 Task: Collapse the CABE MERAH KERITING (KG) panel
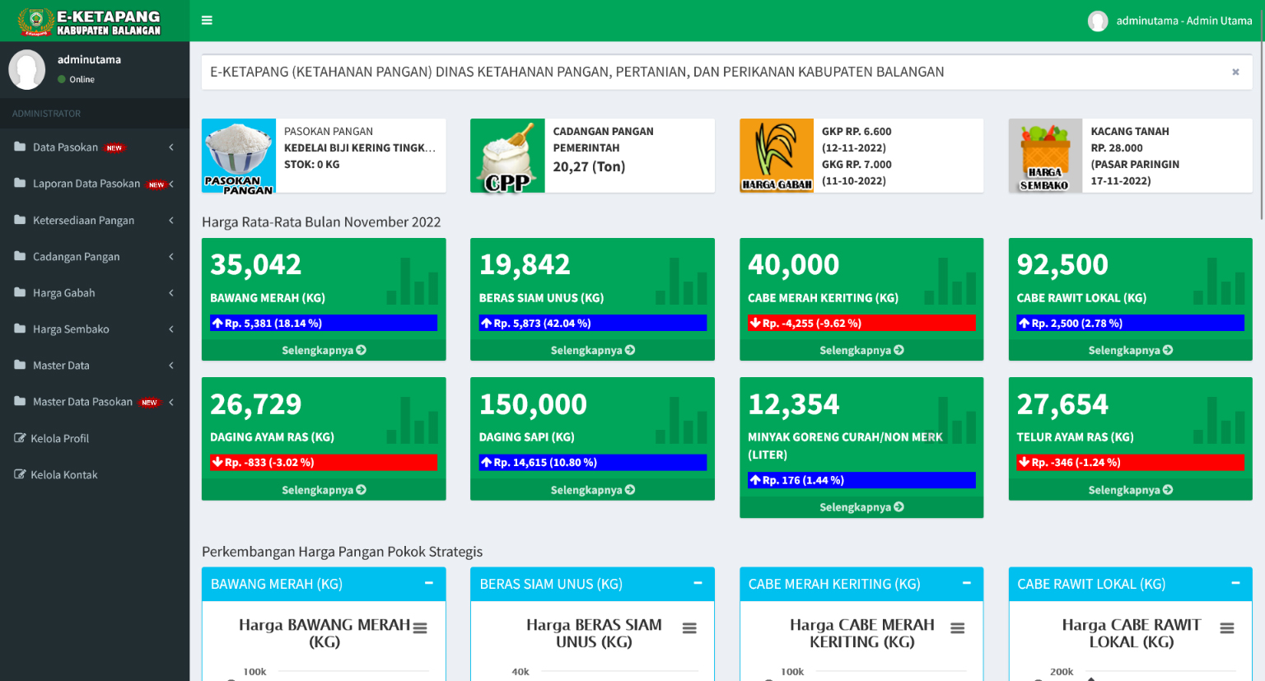click(966, 583)
